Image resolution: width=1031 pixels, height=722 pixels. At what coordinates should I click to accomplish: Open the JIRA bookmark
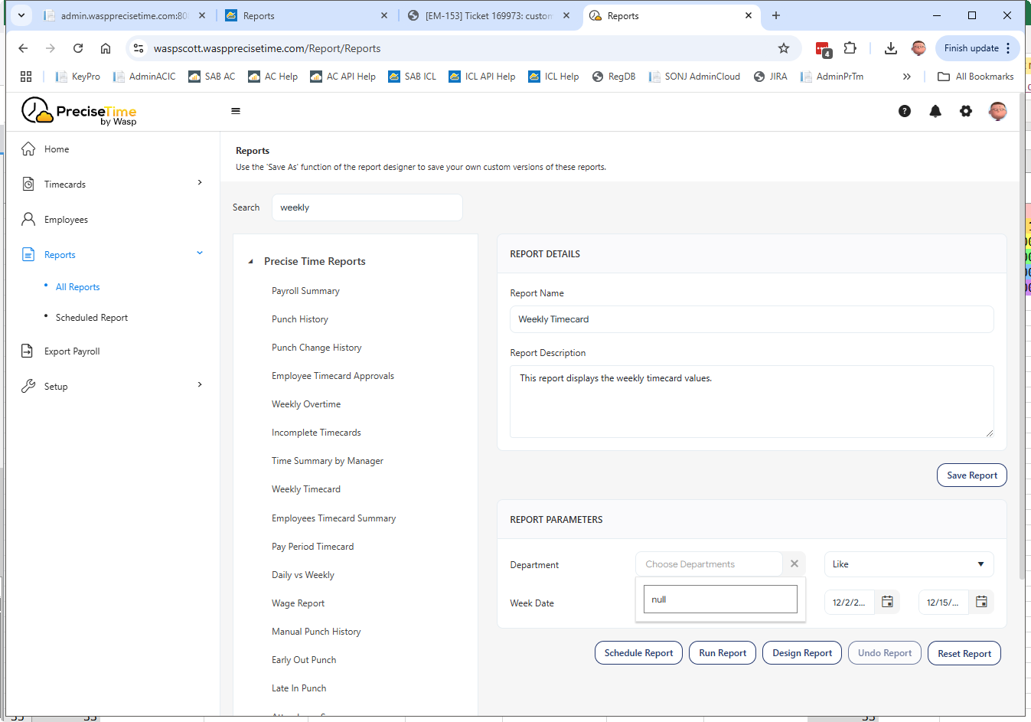click(771, 77)
